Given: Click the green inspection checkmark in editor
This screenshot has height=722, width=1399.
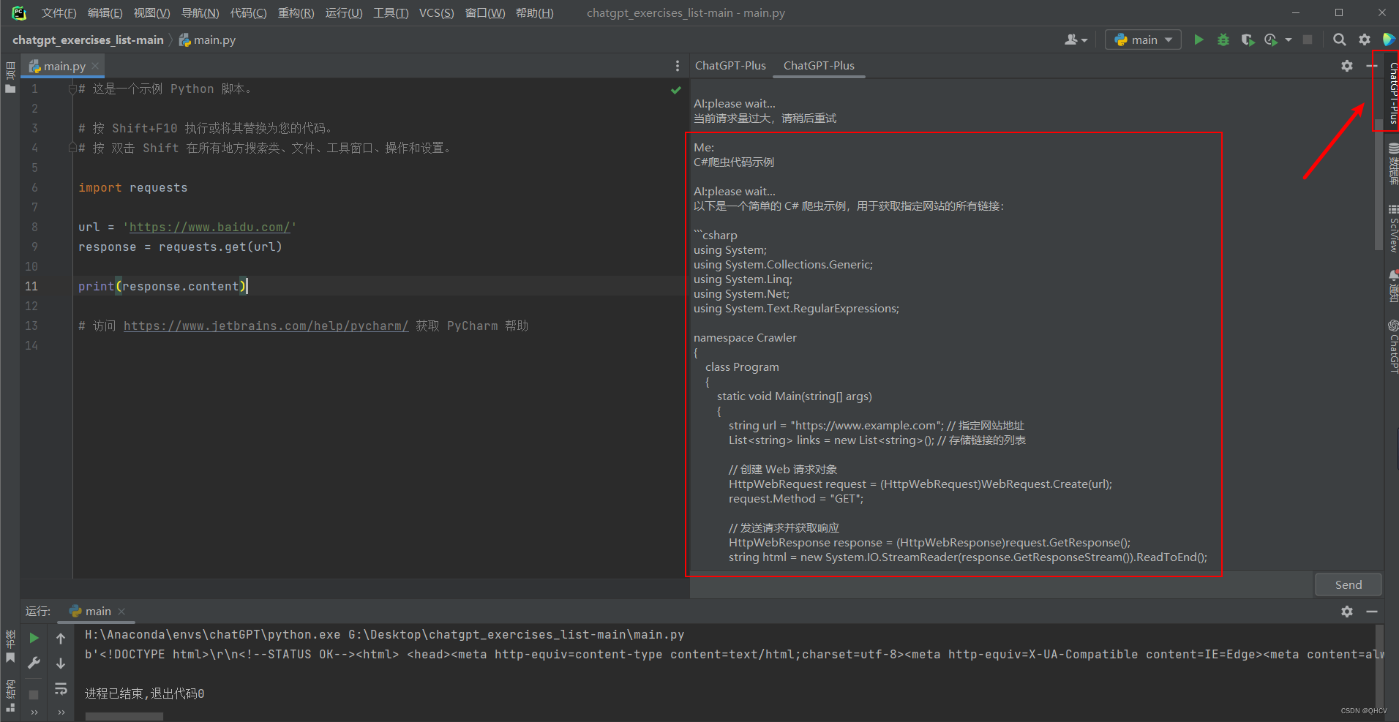Looking at the screenshot, I should tap(675, 90).
